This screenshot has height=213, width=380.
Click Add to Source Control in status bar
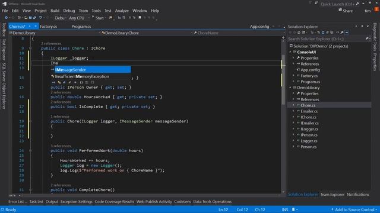tap(354, 209)
